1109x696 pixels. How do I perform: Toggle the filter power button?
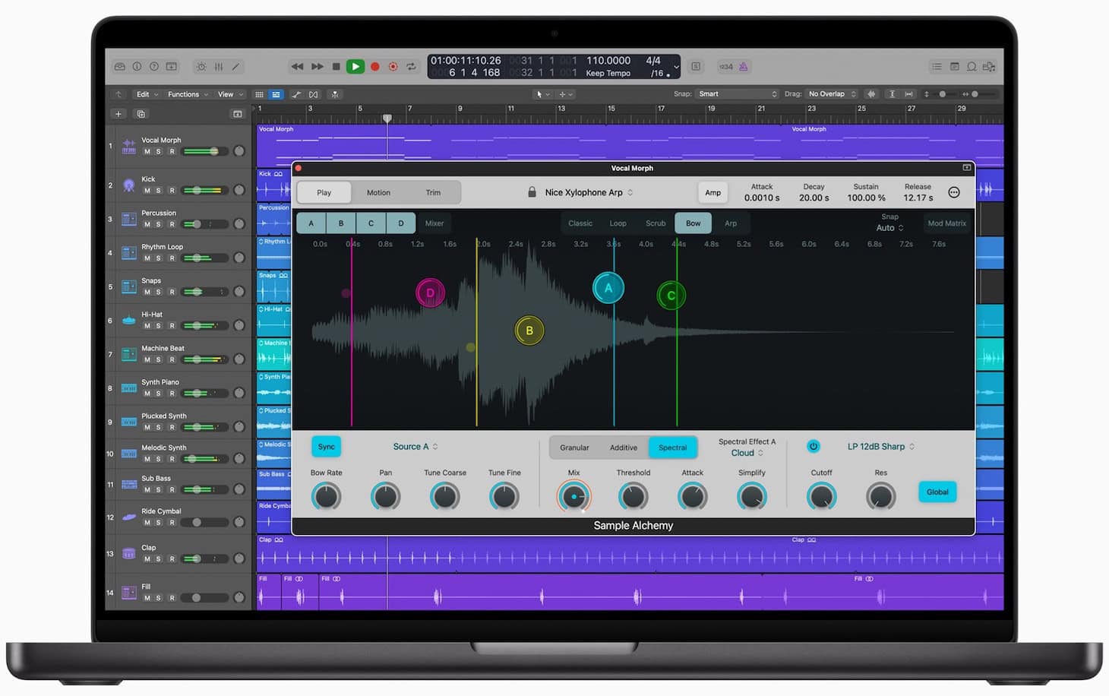[814, 447]
